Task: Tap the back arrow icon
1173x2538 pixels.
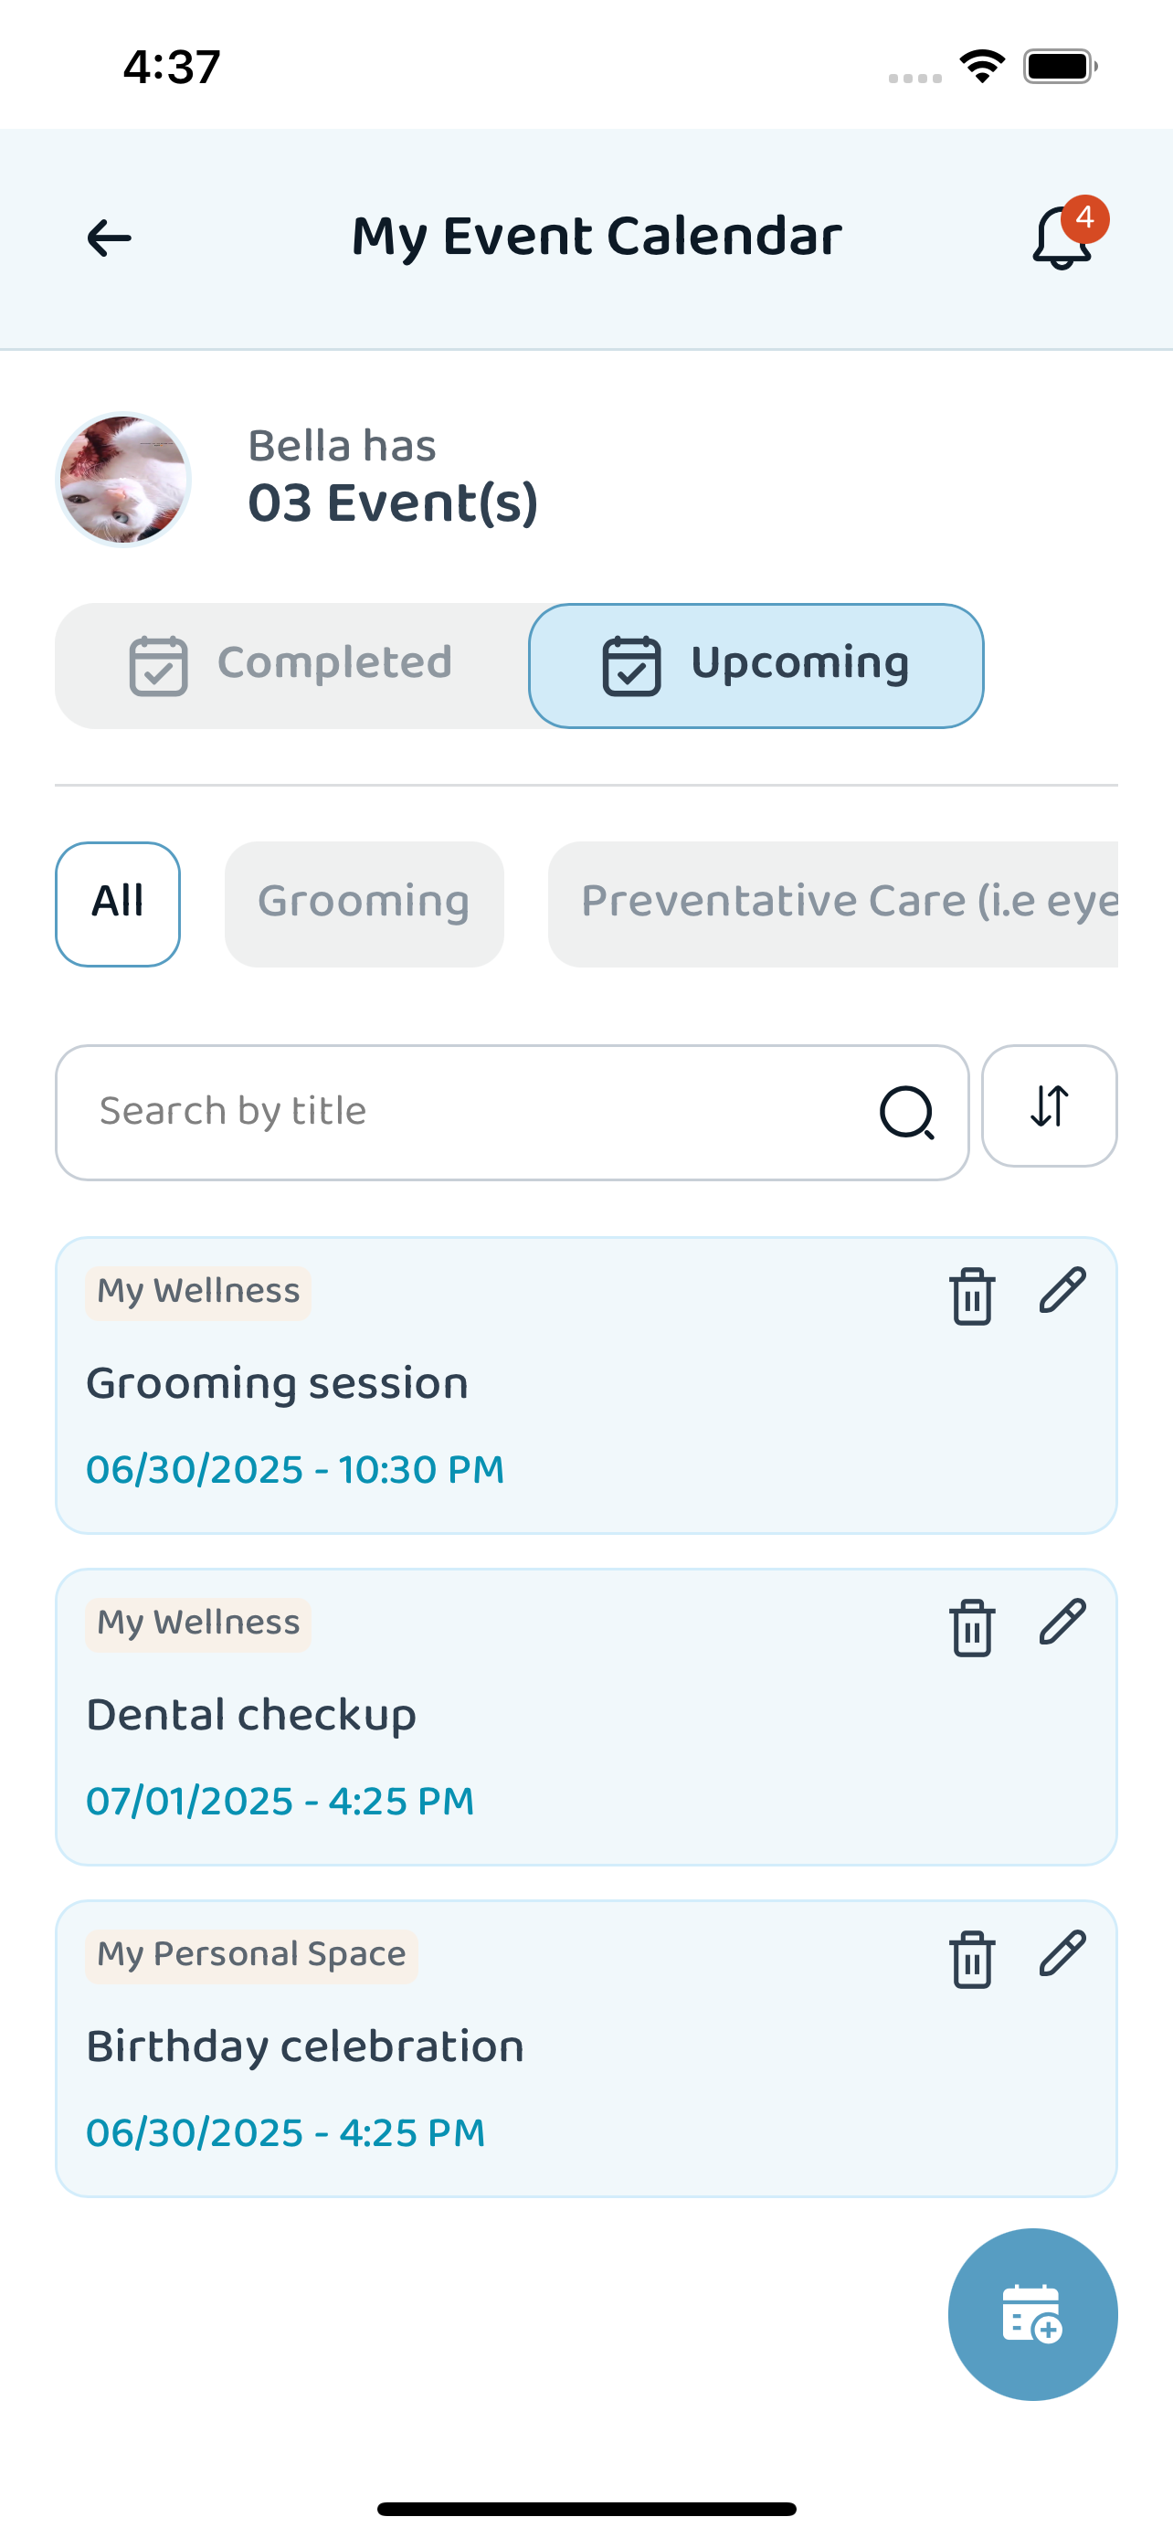Action: point(109,238)
